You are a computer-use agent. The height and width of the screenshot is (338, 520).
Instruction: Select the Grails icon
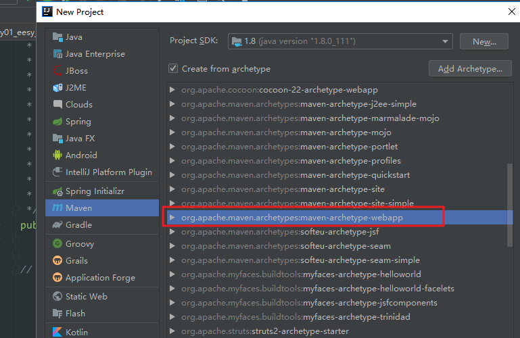tap(57, 261)
